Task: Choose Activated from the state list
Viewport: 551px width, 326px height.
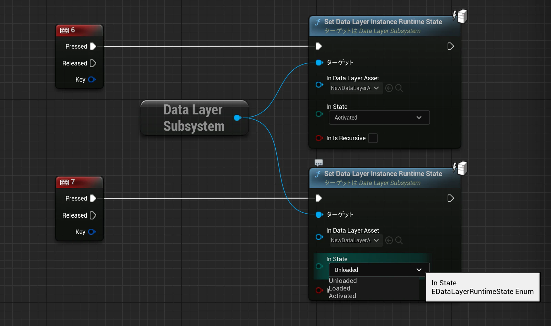Action: pos(343,296)
